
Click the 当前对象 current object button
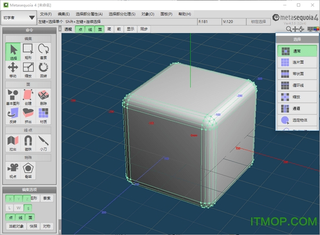pyautogui.click(x=16, y=226)
